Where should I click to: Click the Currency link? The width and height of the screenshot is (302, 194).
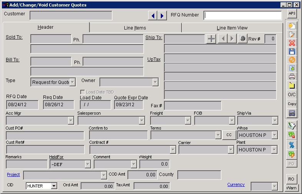pos(236,184)
